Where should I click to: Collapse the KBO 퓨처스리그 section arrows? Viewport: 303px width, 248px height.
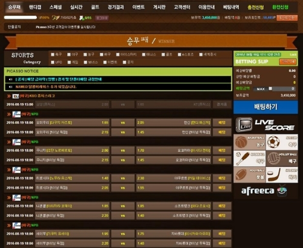(9, 96)
